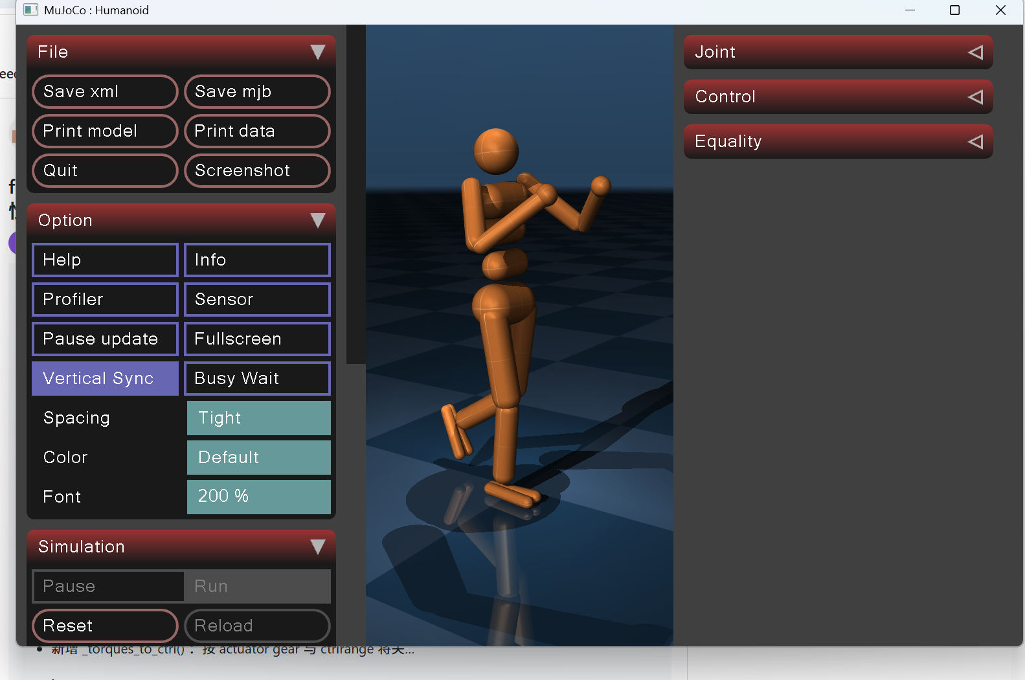Image resolution: width=1025 pixels, height=680 pixels.
Task: Click the Save xml button
Action: click(105, 91)
